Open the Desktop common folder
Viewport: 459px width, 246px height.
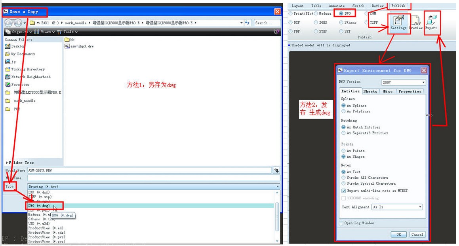click(x=15, y=46)
